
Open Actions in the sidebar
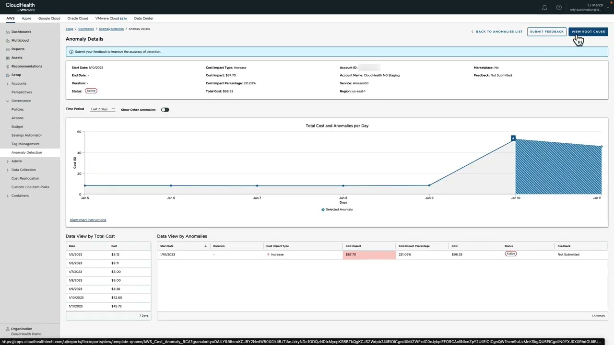click(17, 118)
